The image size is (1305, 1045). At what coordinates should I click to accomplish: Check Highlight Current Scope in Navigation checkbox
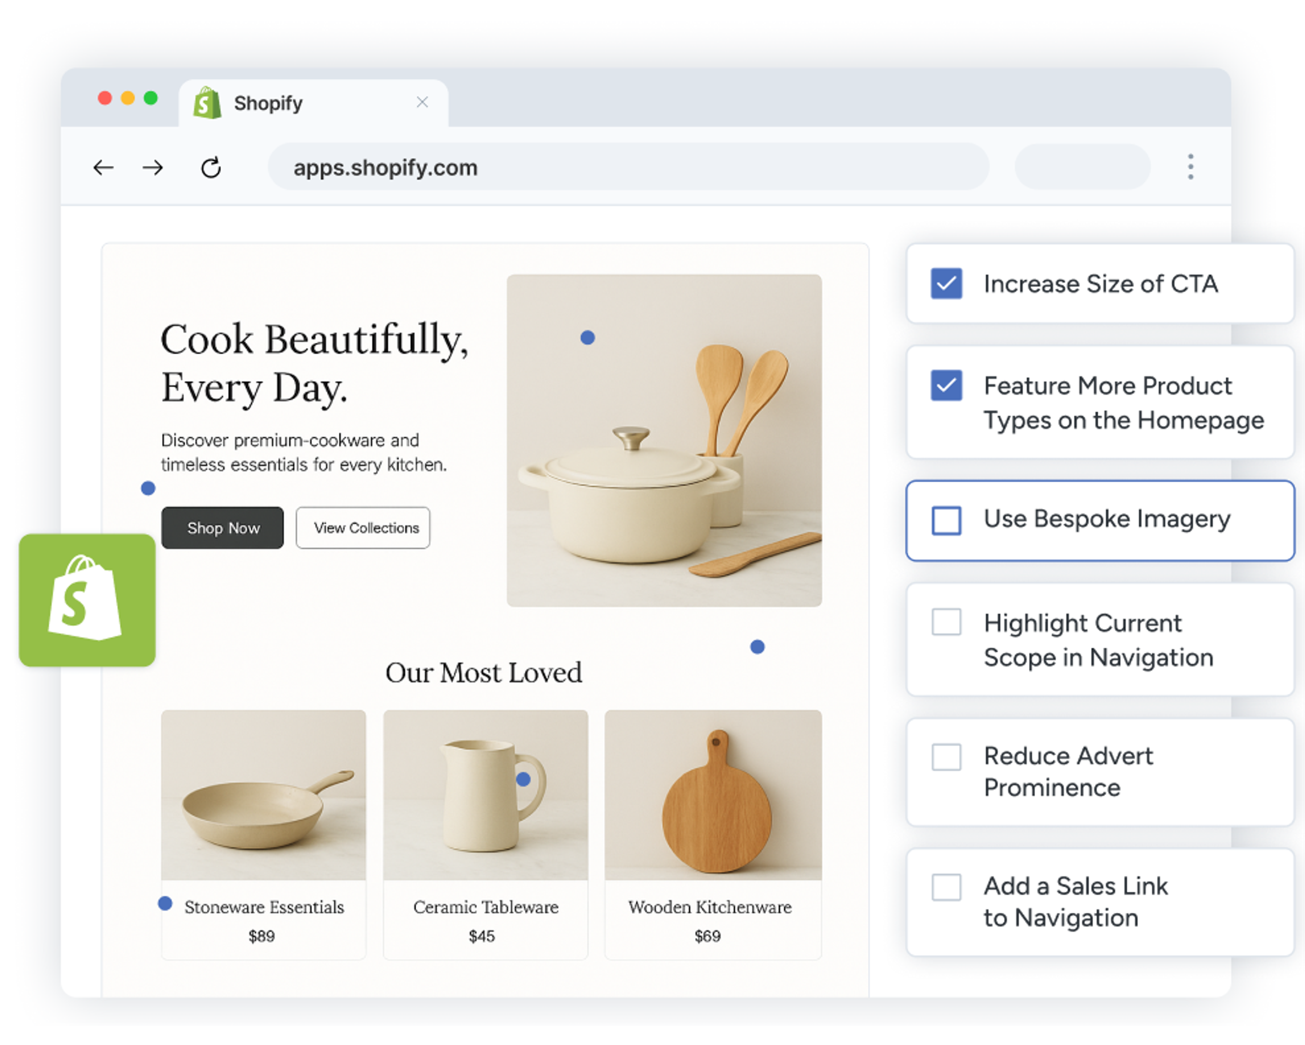pyautogui.click(x=946, y=622)
